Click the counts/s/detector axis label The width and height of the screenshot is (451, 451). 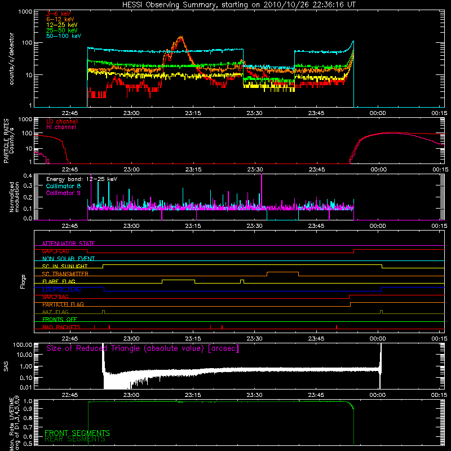point(11,59)
